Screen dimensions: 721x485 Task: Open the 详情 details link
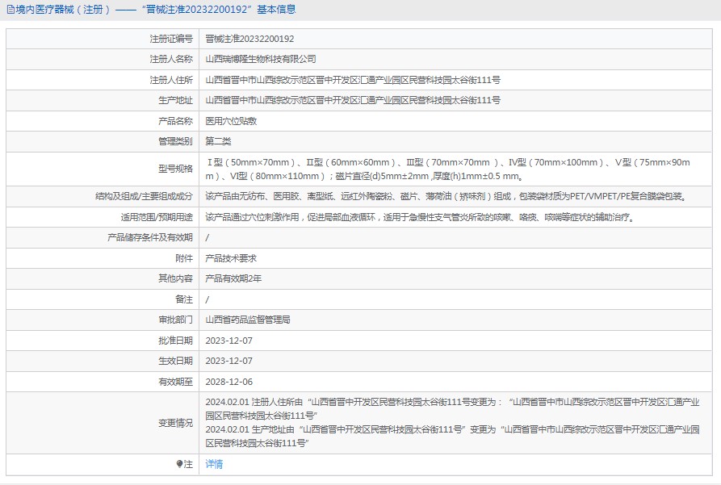[x=214, y=464]
